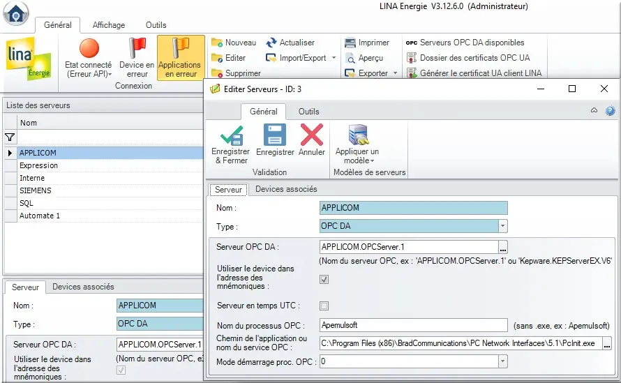Collapse the editor ribbon with caret icon

[x=594, y=110]
